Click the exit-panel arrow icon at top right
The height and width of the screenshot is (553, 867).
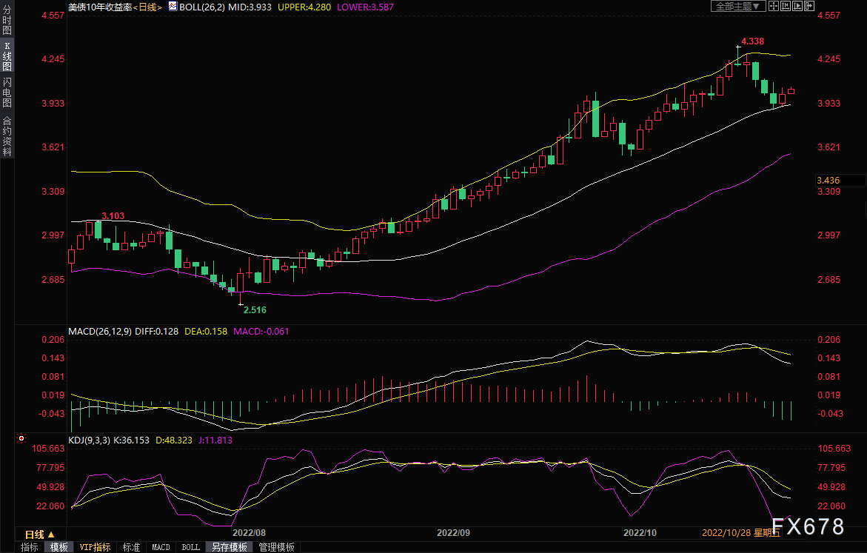coord(809,6)
